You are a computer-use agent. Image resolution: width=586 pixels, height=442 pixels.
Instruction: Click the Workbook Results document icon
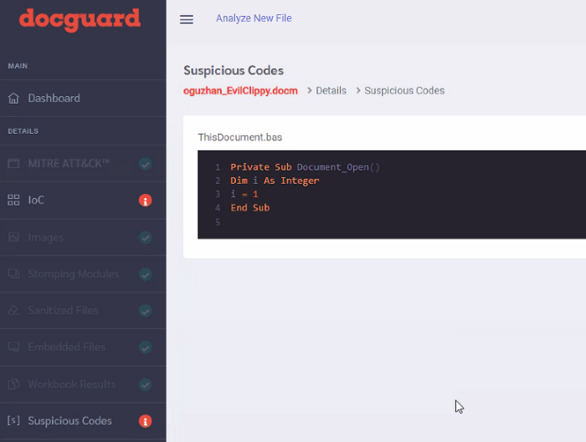click(13, 384)
